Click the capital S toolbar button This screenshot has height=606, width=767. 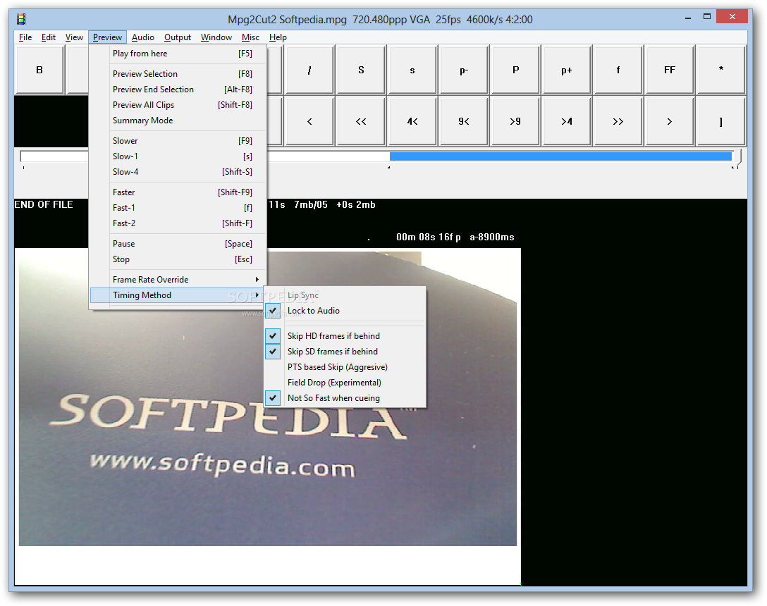(x=361, y=70)
